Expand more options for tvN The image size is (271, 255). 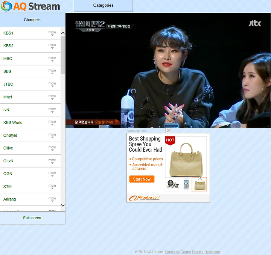click(52, 110)
